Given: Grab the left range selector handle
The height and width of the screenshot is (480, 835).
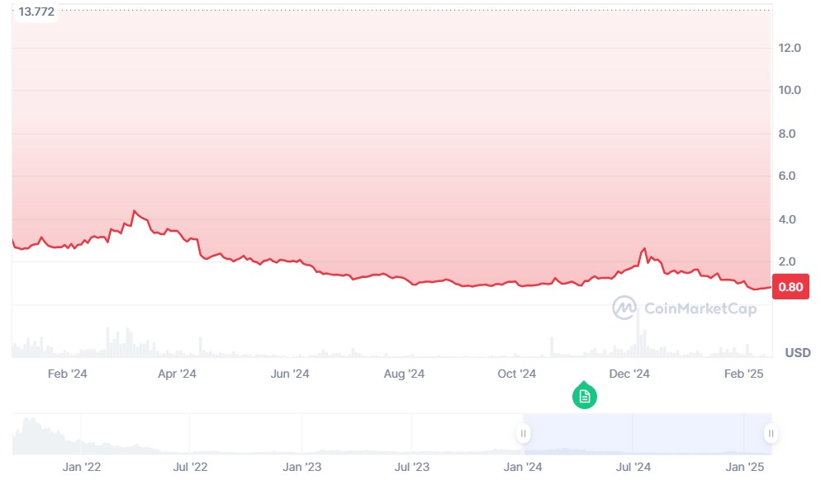Looking at the screenshot, I should pos(523,434).
